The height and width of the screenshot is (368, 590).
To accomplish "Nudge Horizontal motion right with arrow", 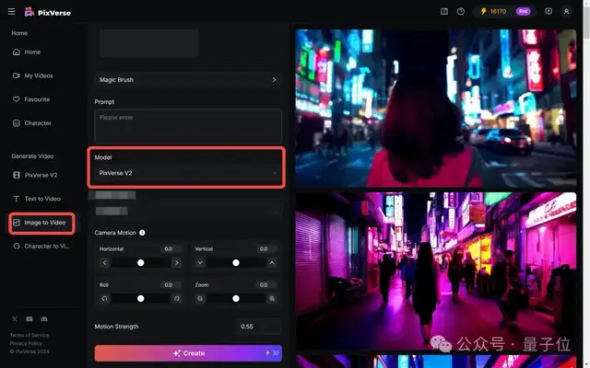I will [x=177, y=262].
